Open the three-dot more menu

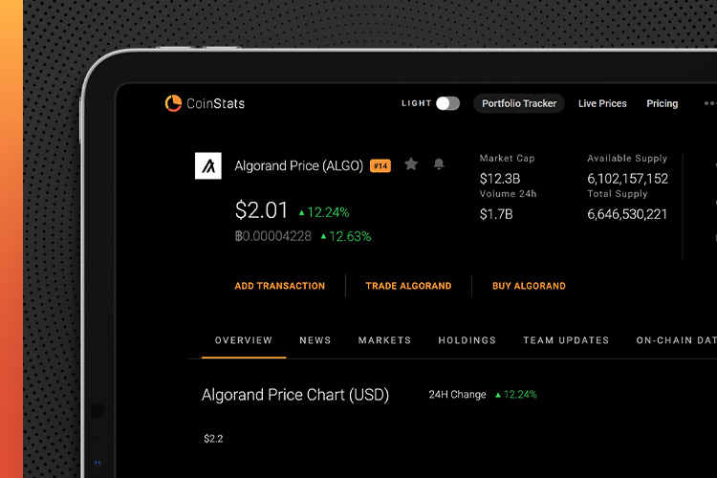point(710,103)
